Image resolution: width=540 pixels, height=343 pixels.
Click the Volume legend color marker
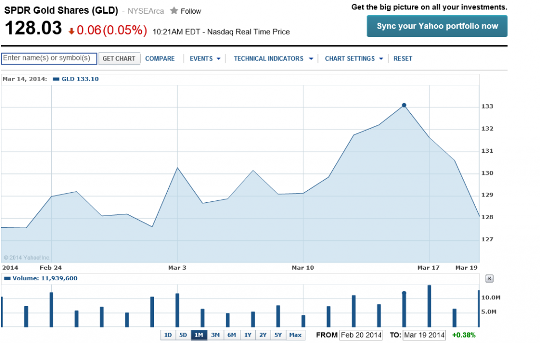(7, 278)
